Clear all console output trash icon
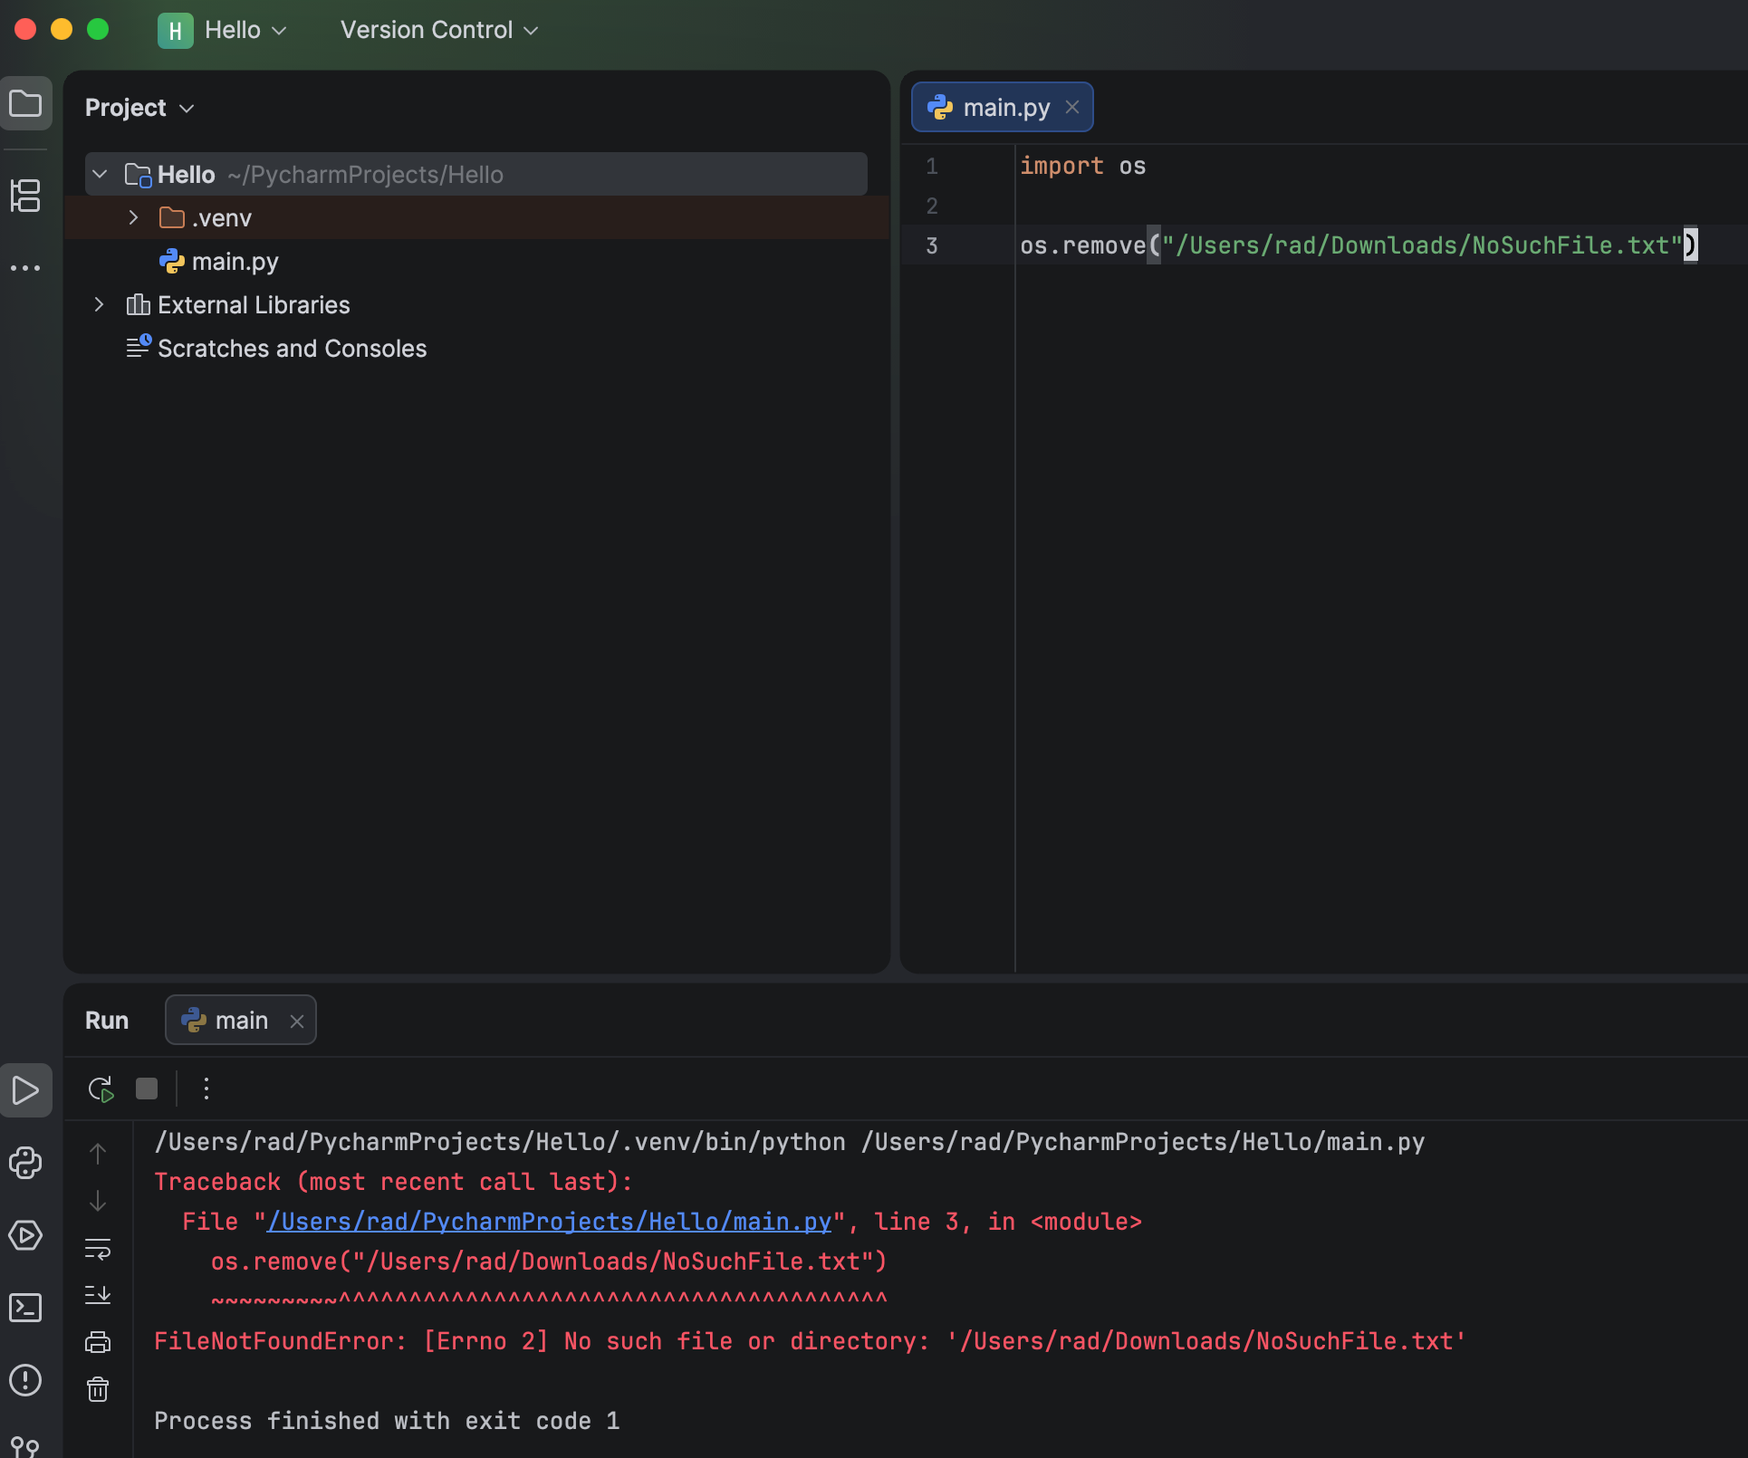Screen dimensions: 1748x1458 click(98, 1389)
